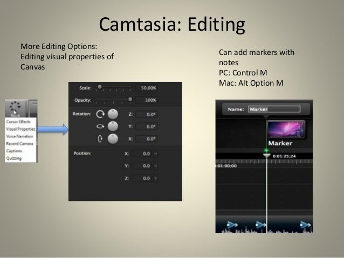Screen dimensions: 344x258
Task: Open Voice Narration menu item
Action: 19,136
